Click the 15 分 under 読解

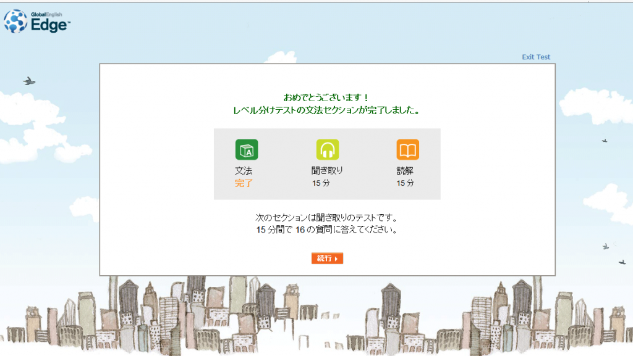[406, 183]
